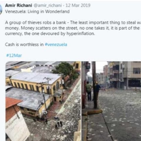
Task: Click the orange tiled roof in left photo
Action: click(x=13, y=102)
